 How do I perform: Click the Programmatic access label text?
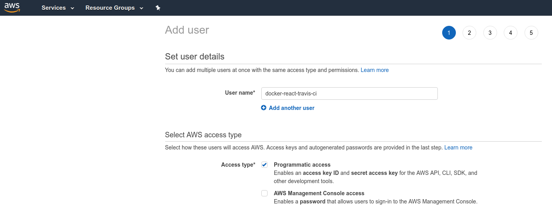[x=302, y=165]
